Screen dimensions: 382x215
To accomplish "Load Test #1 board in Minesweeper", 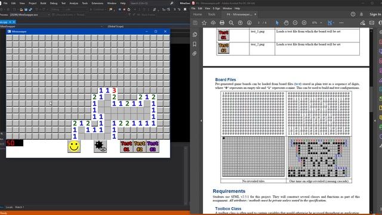I will [x=127, y=146].
